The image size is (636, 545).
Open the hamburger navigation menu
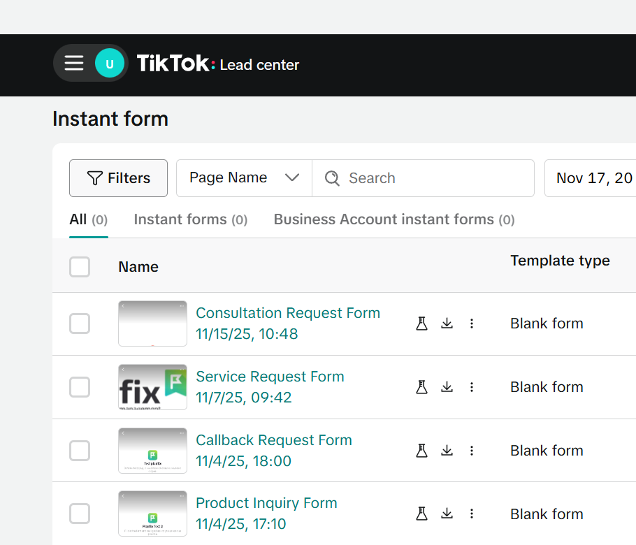(x=73, y=63)
